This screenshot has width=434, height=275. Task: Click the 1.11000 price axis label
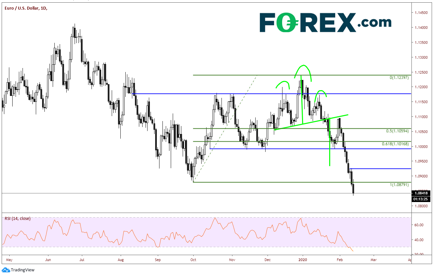[420, 117]
